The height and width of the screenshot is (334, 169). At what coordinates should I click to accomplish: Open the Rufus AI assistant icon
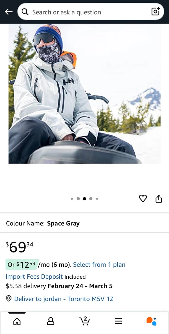[x=152, y=321]
